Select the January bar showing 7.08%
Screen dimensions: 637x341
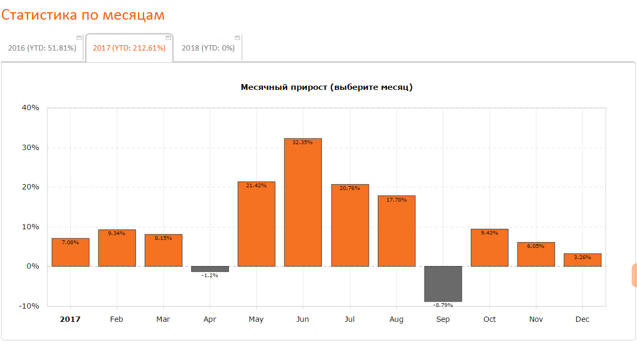[70, 253]
